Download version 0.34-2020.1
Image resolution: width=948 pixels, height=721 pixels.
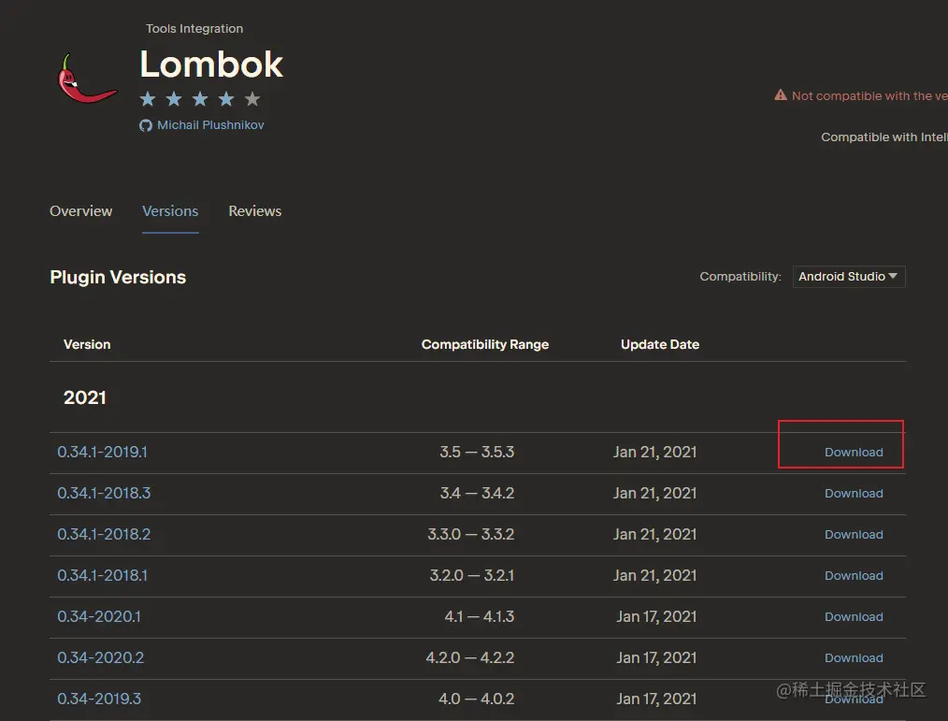click(854, 616)
